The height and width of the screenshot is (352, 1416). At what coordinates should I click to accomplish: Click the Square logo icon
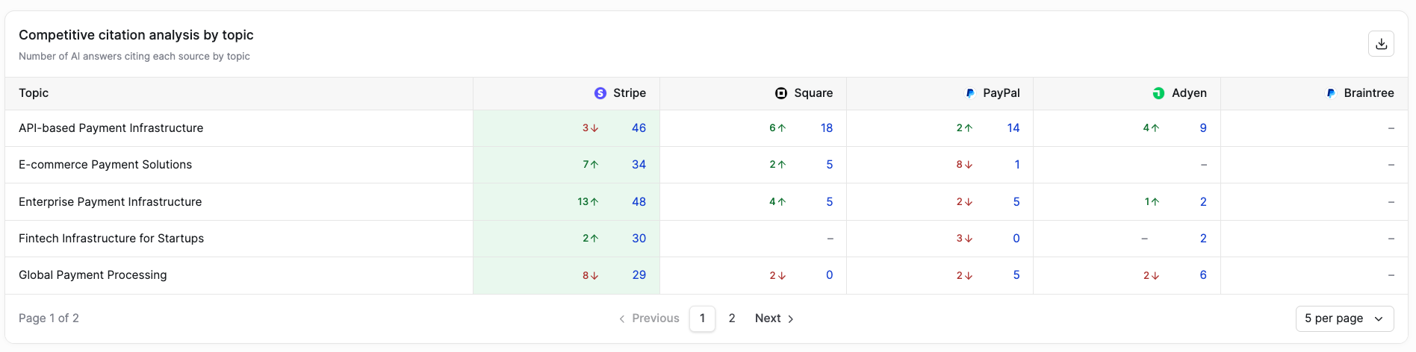click(781, 93)
